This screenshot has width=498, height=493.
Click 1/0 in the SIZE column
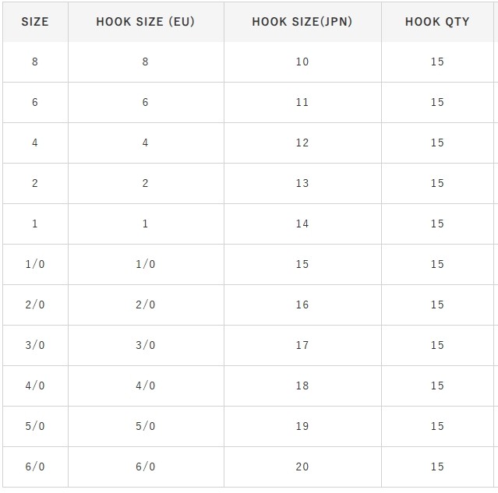(35, 264)
